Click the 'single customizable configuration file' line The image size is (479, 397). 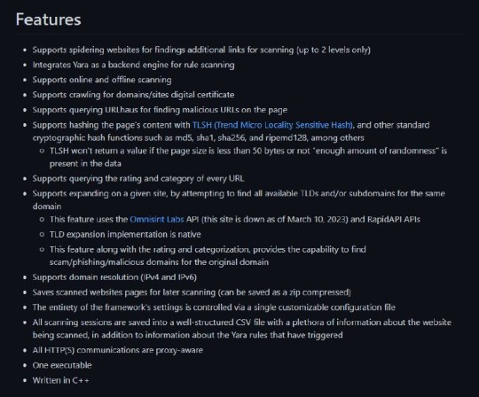click(214, 307)
